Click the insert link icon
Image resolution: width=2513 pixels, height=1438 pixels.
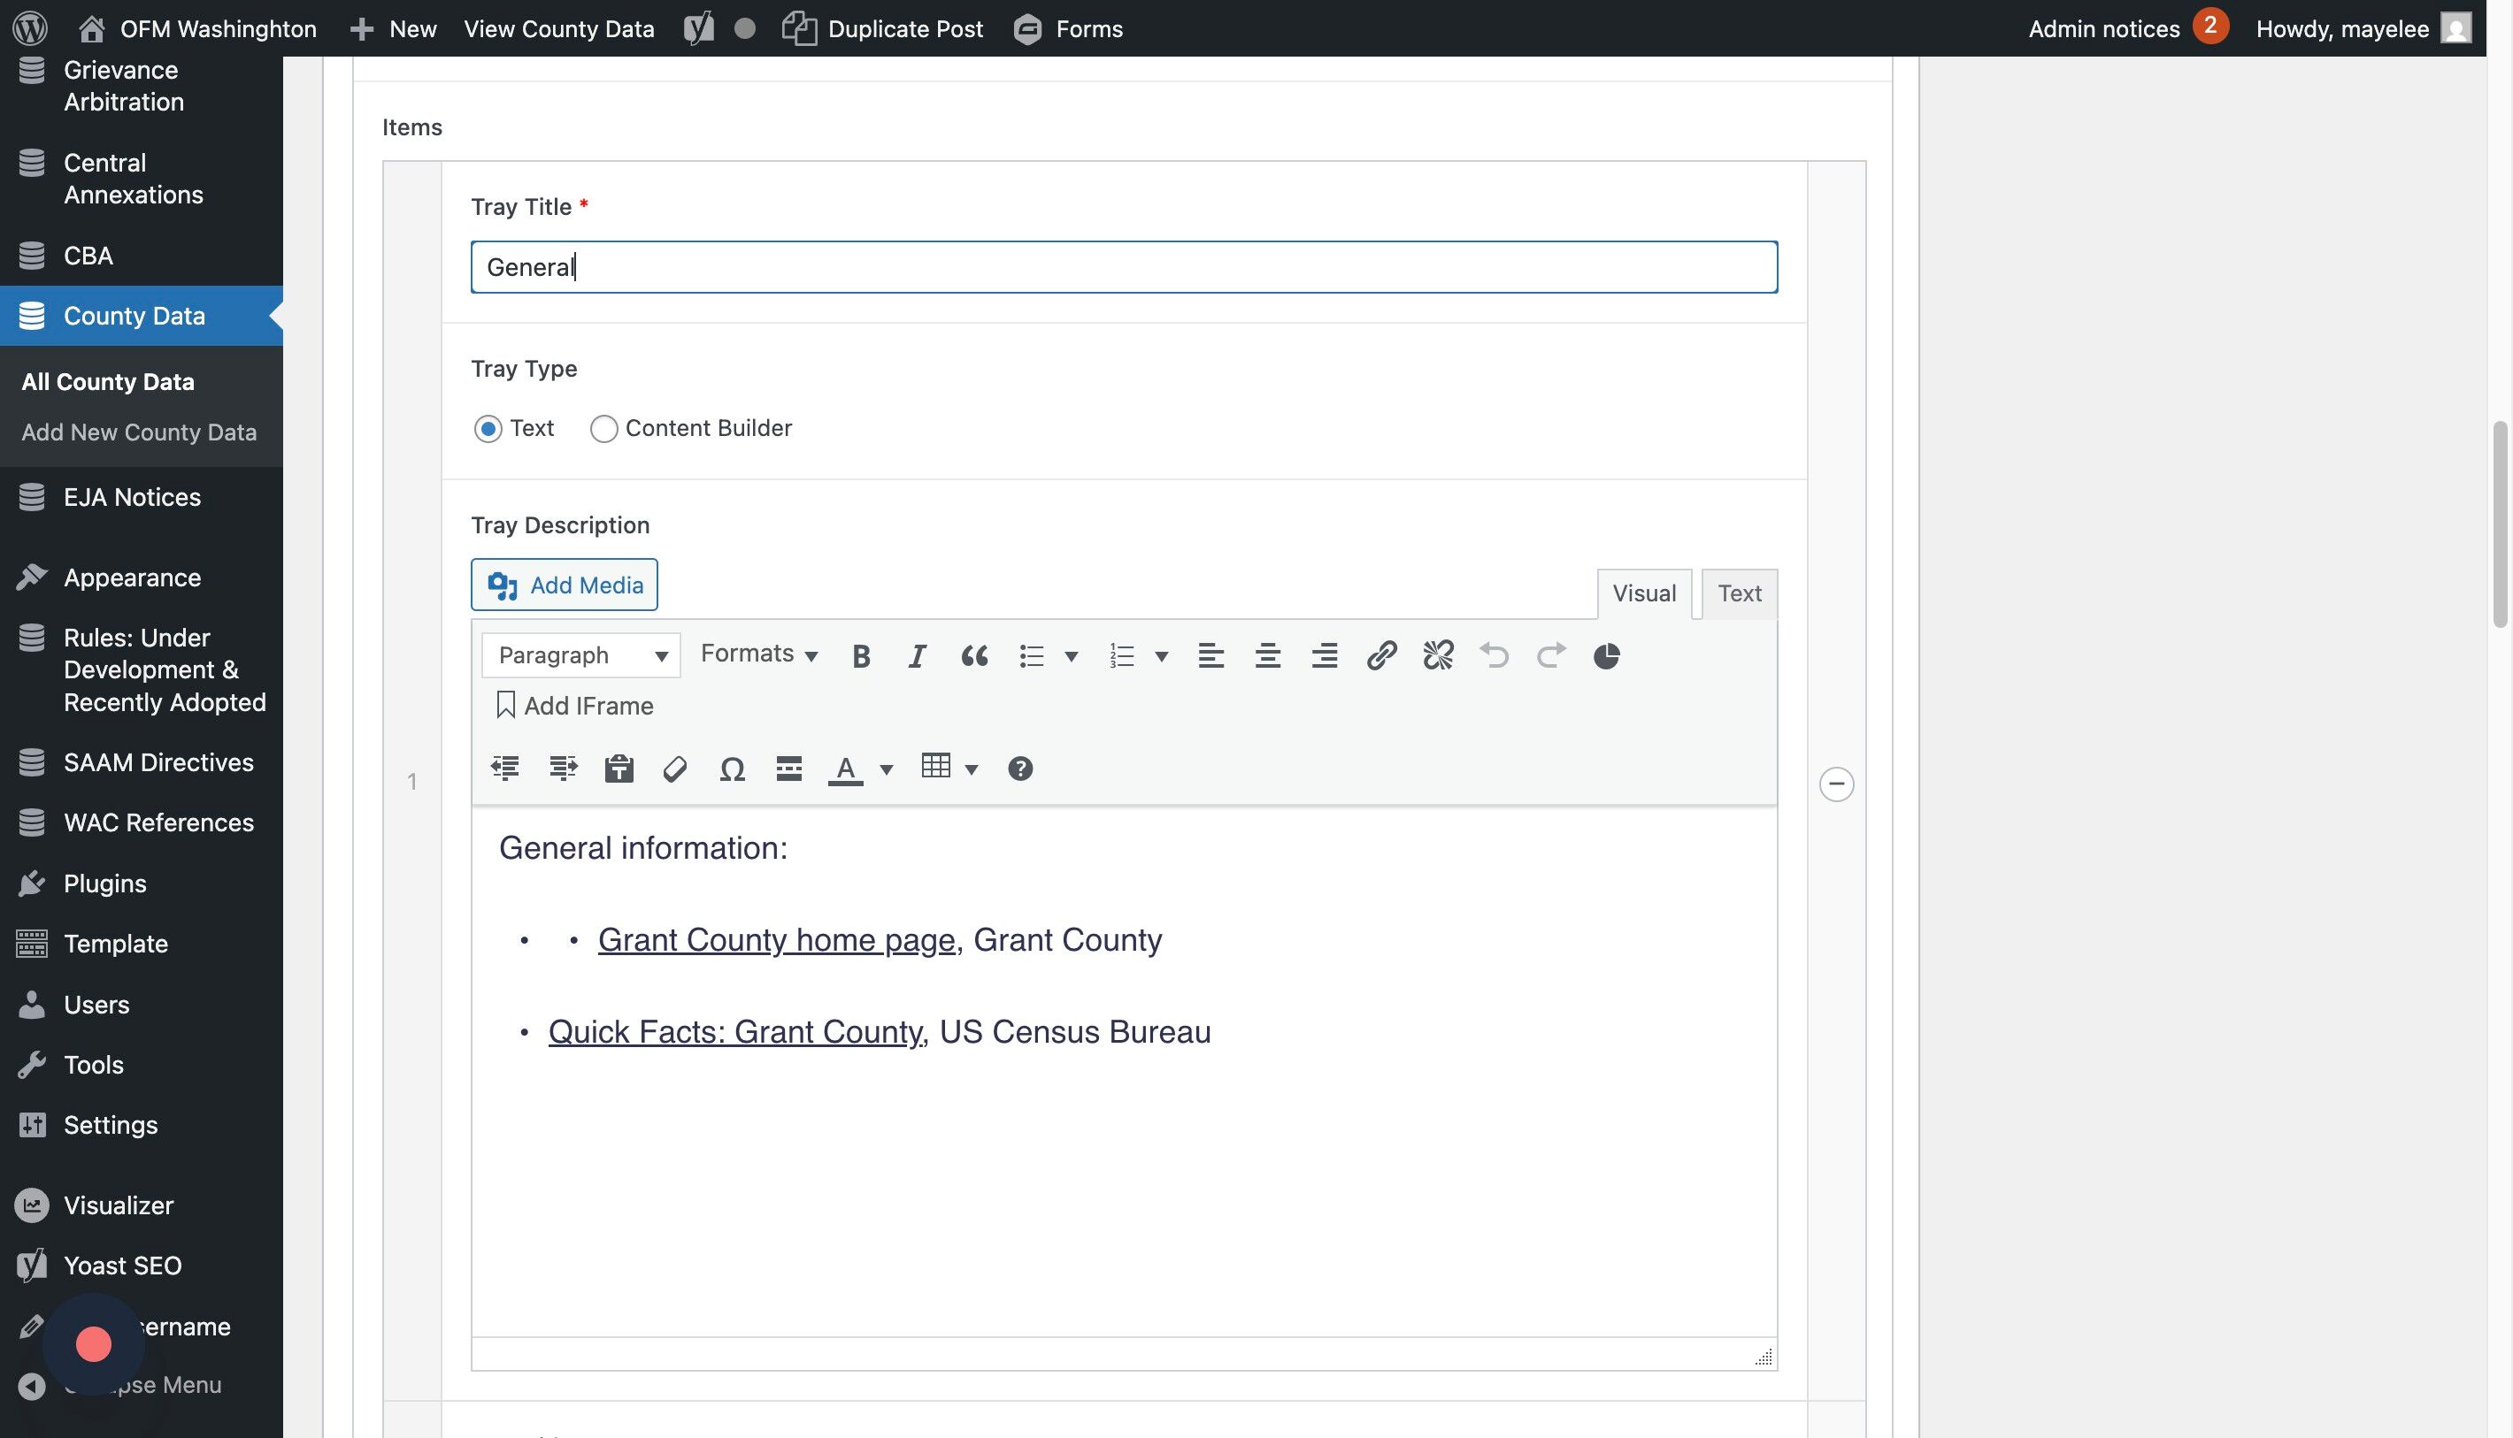tap(1380, 656)
